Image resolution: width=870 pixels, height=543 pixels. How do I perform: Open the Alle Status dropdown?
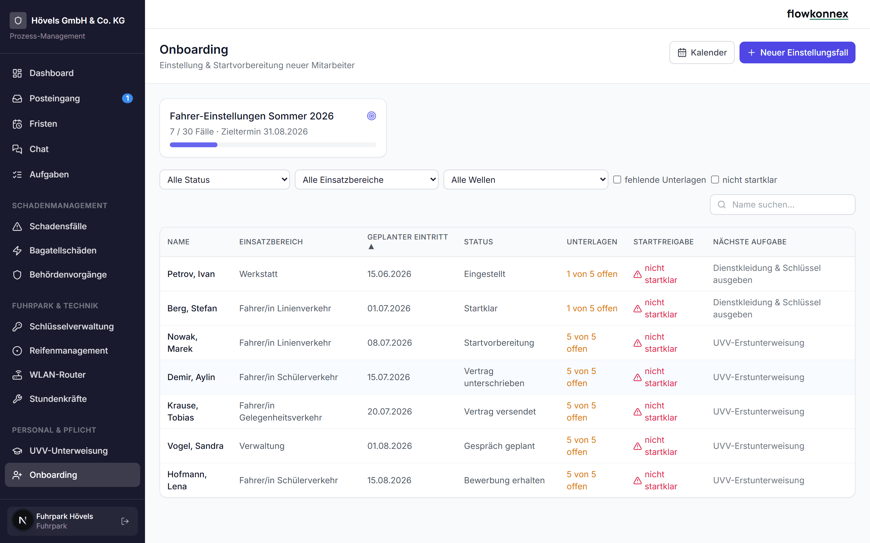[x=225, y=179]
